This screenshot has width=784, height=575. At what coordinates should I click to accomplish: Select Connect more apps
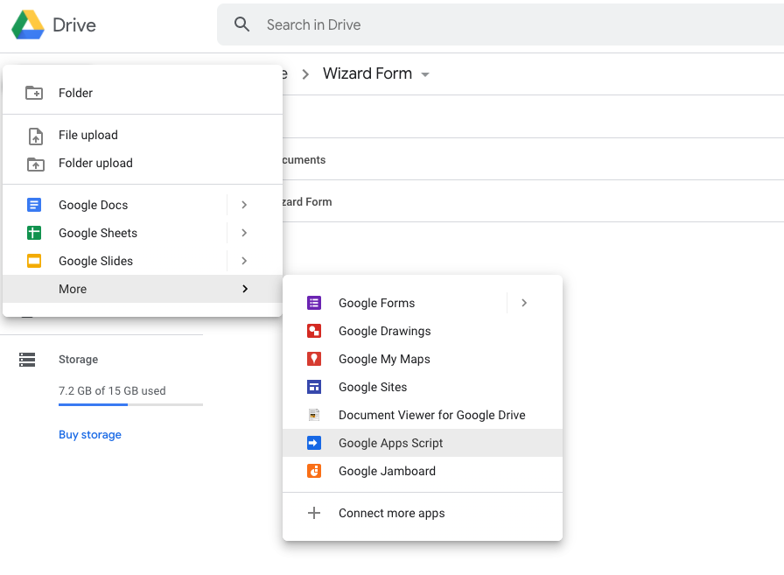click(x=391, y=513)
